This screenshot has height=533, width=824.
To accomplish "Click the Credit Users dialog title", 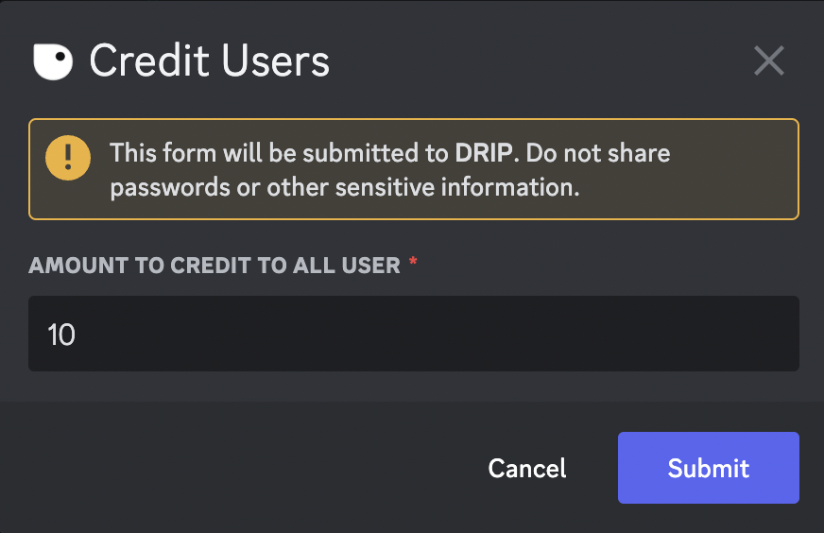I will [x=209, y=61].
